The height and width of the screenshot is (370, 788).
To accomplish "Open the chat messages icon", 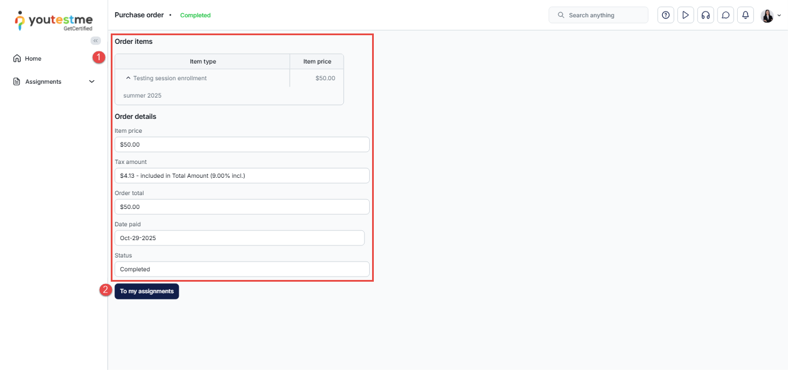I will point(725,15).
